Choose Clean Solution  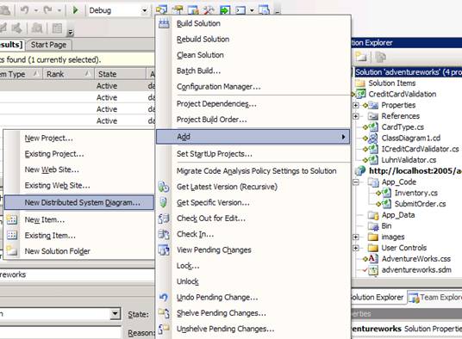pos(200,55)
